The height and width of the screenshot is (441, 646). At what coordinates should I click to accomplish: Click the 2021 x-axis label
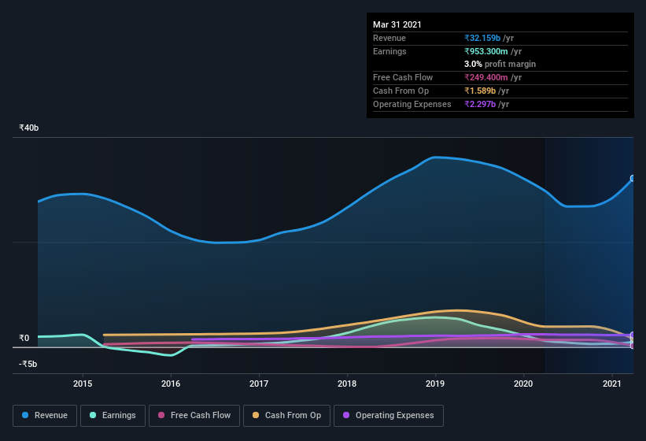tap(612, 384)
